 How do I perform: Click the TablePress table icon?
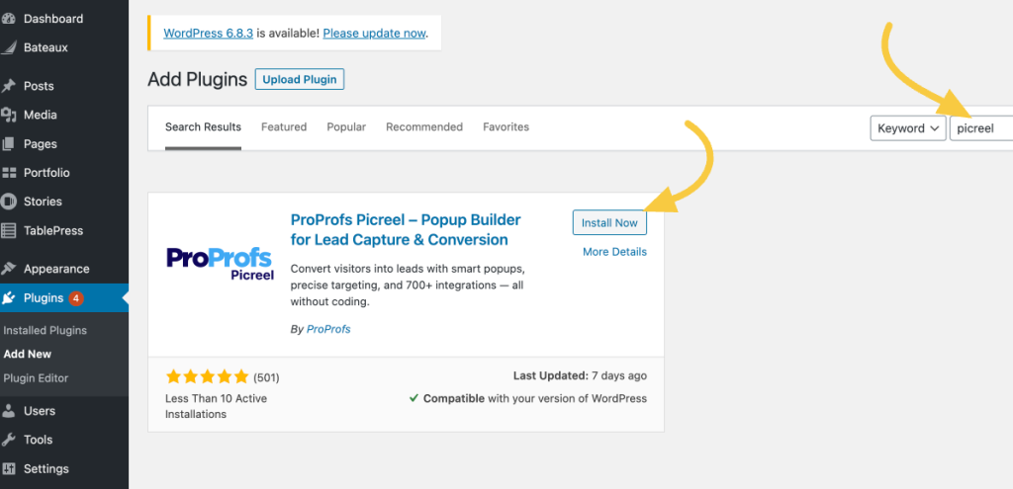tap(9, 231)
